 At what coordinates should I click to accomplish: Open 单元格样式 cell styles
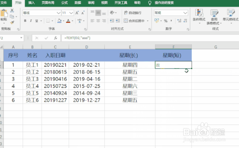[230, 16]
